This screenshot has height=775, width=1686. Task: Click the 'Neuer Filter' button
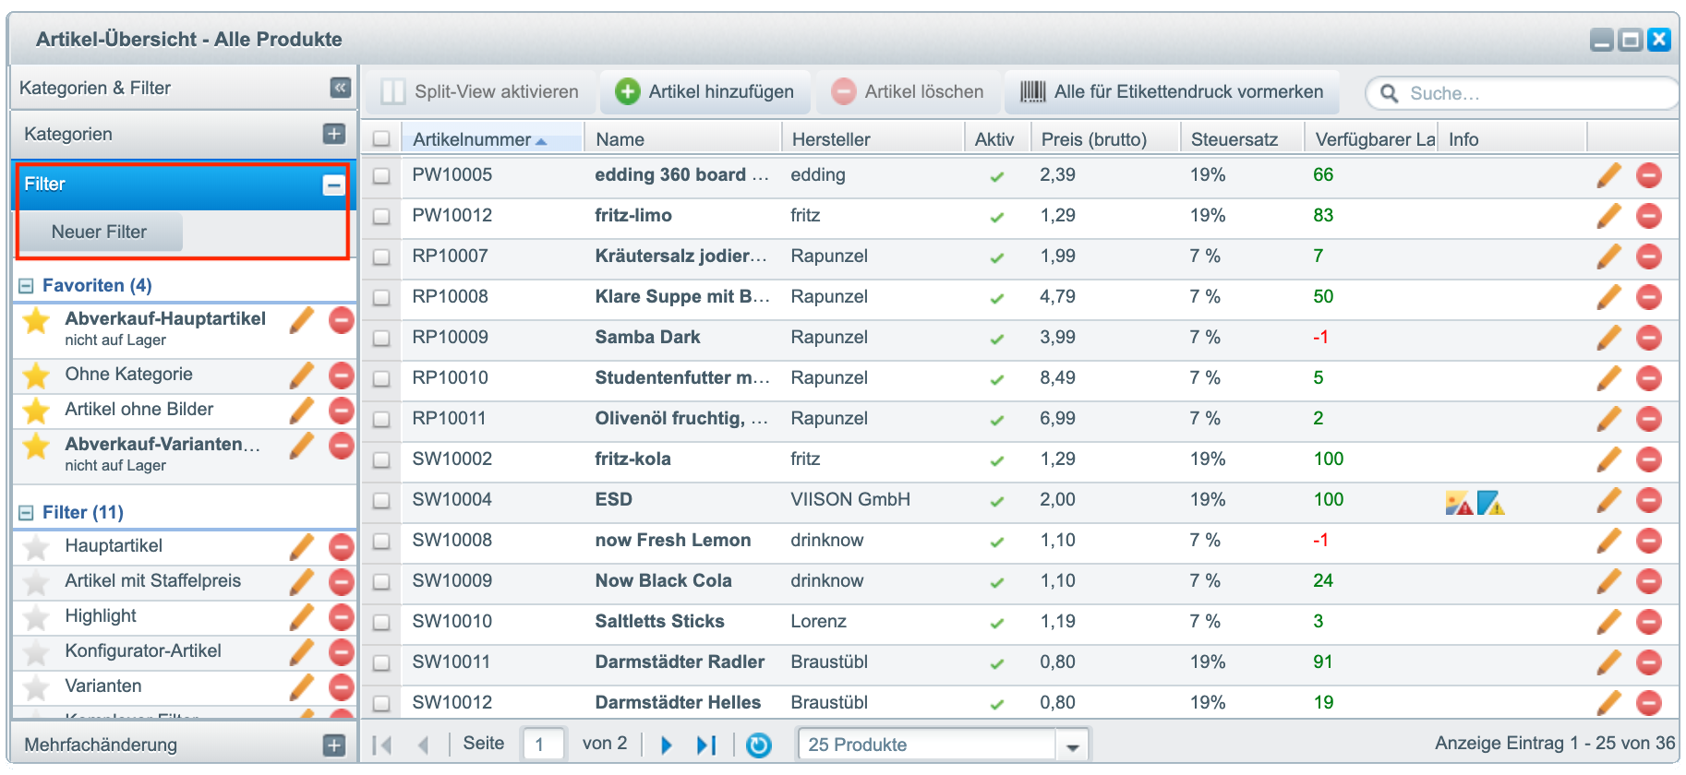[100, 232]
